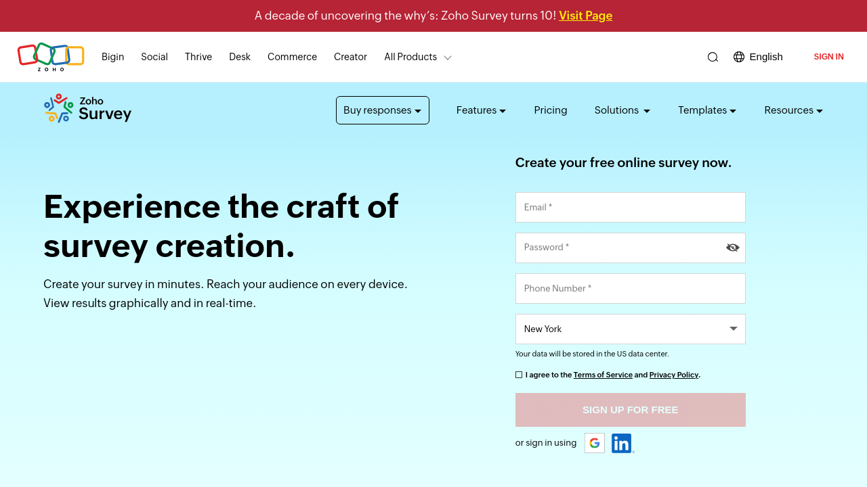Sign in using LinkedIn icon
This screenshot has width=867, height=487.
click(622, 443)
